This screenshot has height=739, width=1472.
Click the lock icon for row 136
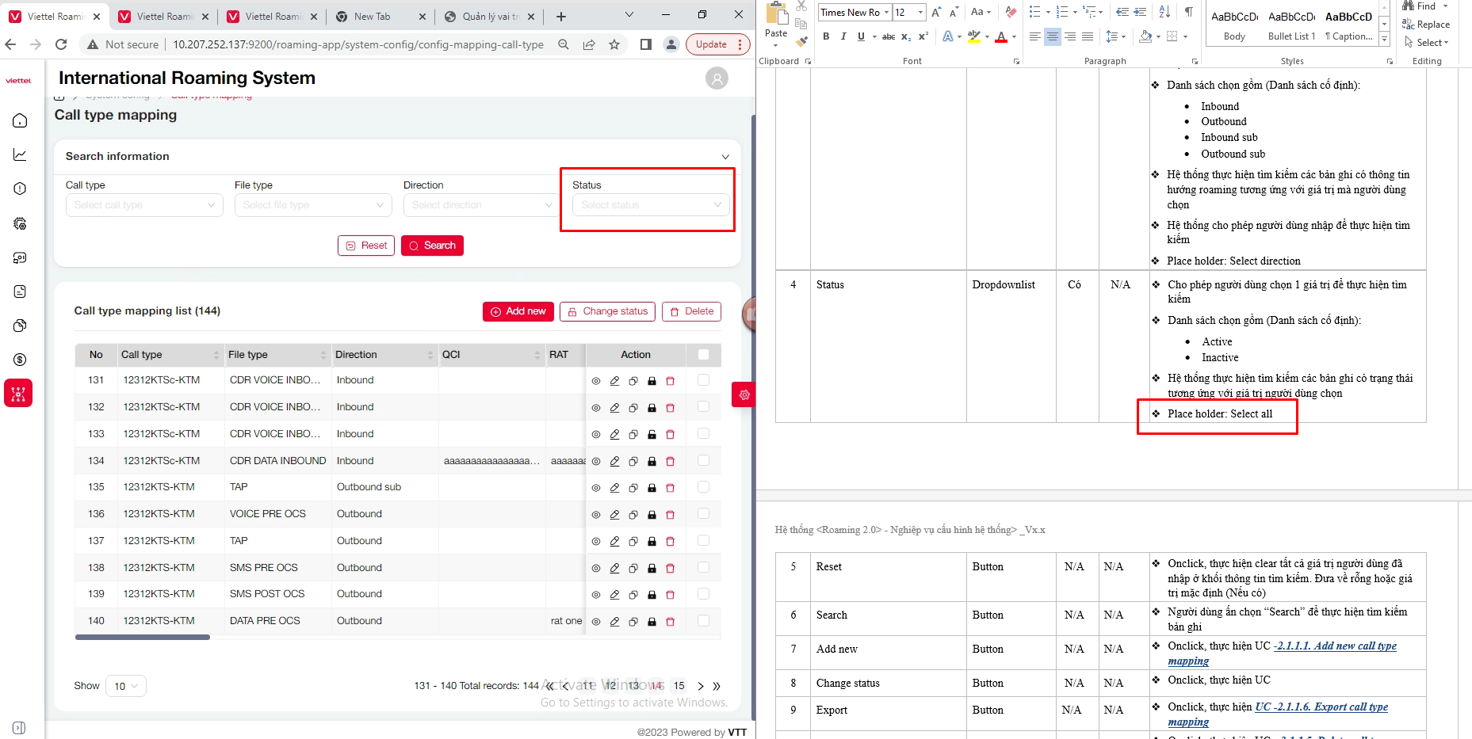pyautogui.click(x=652, y=515)
